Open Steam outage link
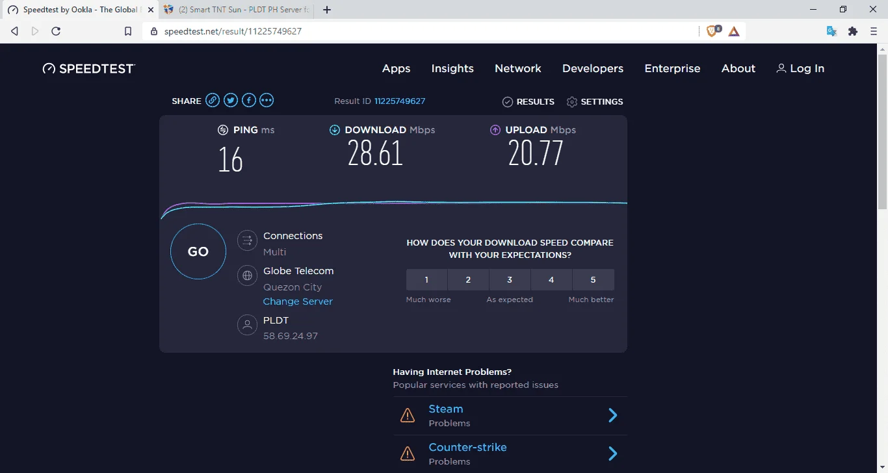 (446, 409)
